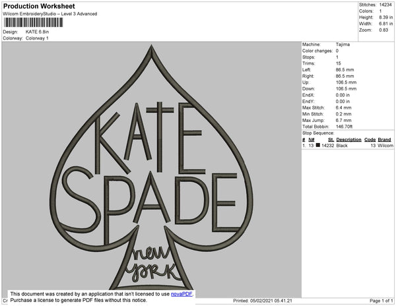Click stitch count 14232 in stop sequence
The image size is (396, 306).
click(x=328, y=146)
